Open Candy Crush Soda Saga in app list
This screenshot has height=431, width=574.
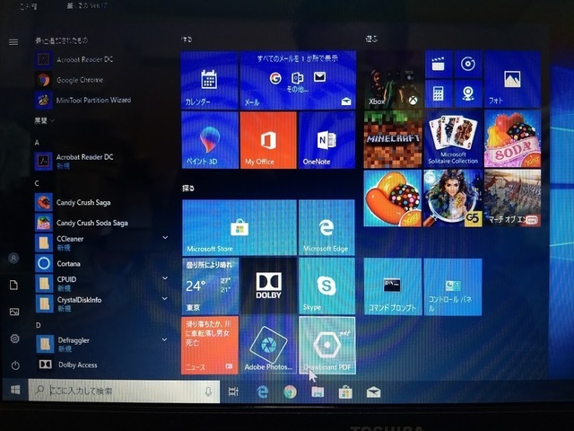tap(102, 223)
